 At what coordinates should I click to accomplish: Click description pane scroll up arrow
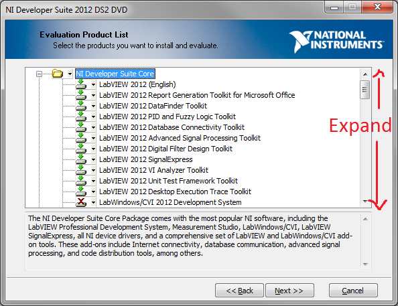[x=365, y=219]
